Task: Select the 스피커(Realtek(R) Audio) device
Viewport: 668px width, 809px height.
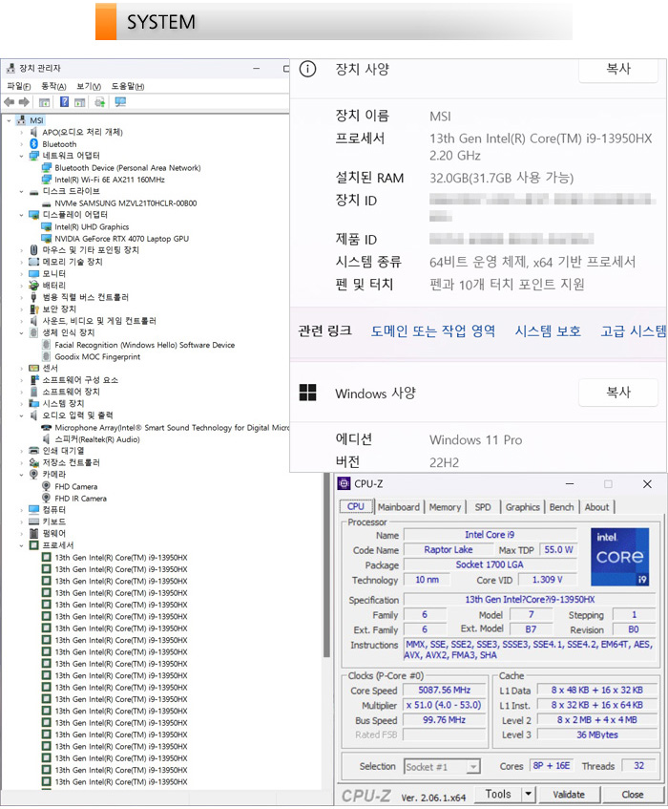Action: pyautogui.click(x=97, y=439)
